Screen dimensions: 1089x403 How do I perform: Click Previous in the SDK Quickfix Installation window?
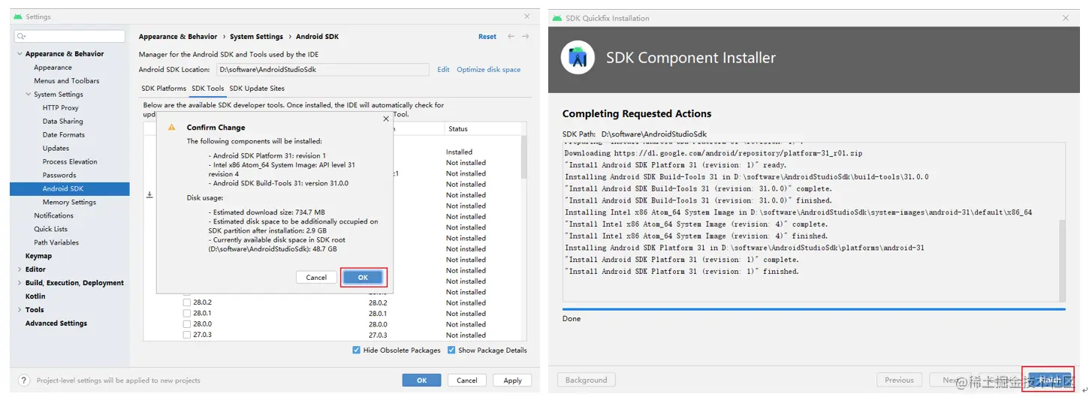899,380
